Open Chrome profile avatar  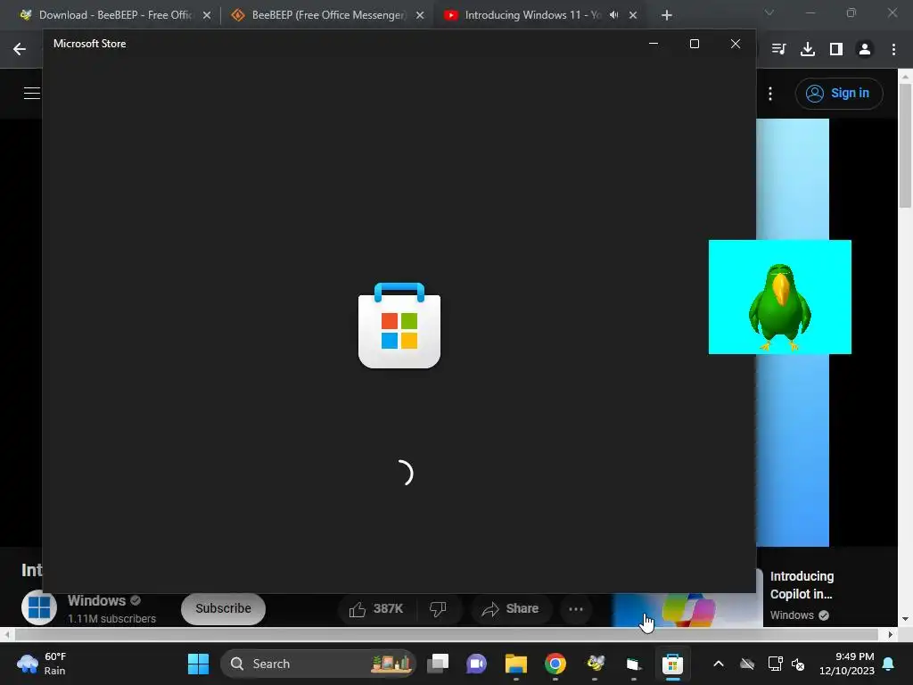[x=865, y=49]
